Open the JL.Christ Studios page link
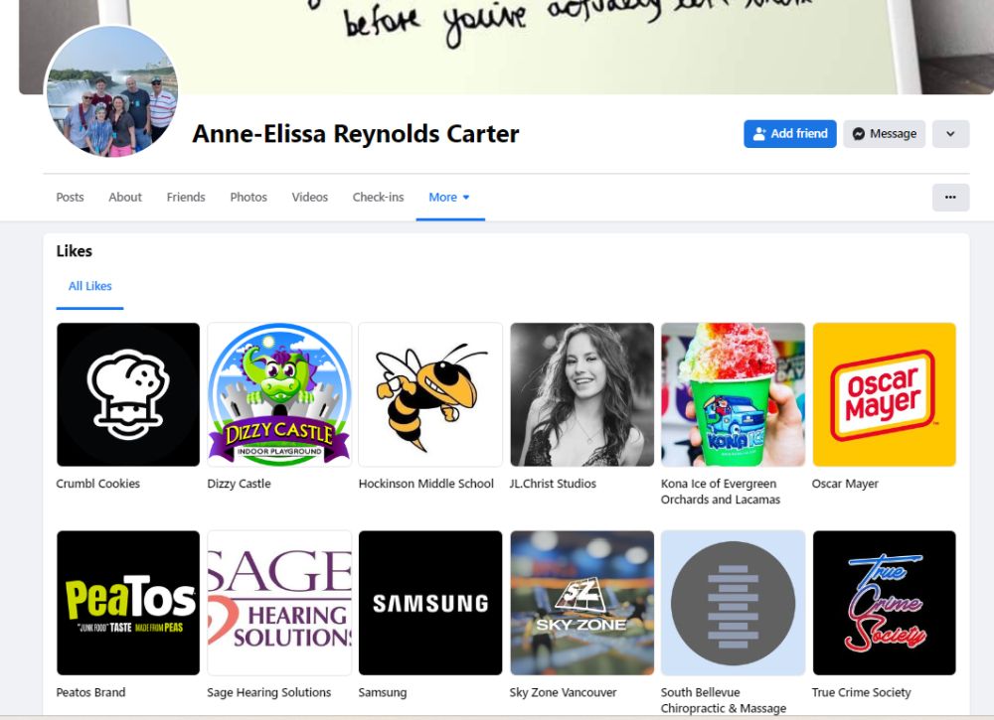Image resolution: width=994 pixels, height=720 pixels. 553,484
